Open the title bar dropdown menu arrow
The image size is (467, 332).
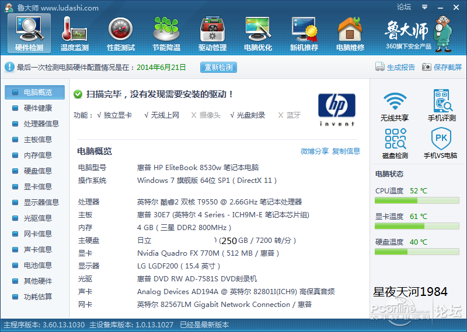425,7
